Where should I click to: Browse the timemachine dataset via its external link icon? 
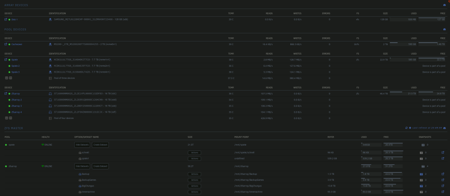(x=443, y=192)
